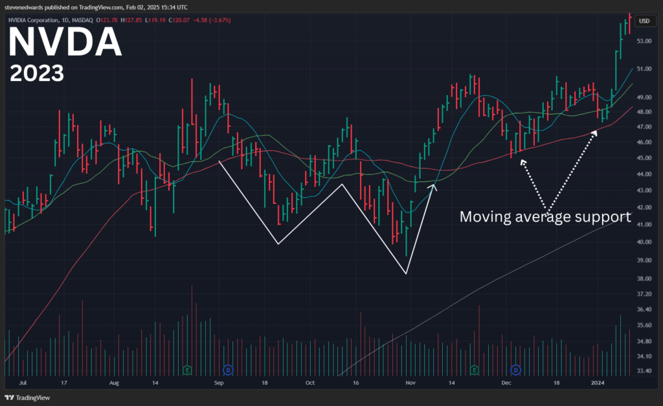Click the Nov label on the time axis
Viewport: 663px width, 406px height.
click(x=410, y=383)
